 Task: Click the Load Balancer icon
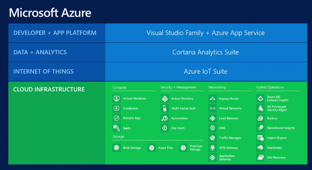point(212,118)
